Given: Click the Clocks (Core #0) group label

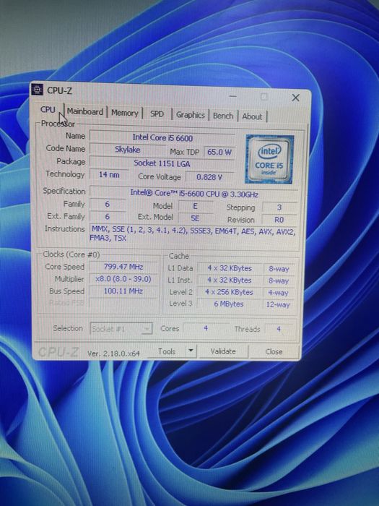Looking at the screenshot, I should tap(71, 254).
